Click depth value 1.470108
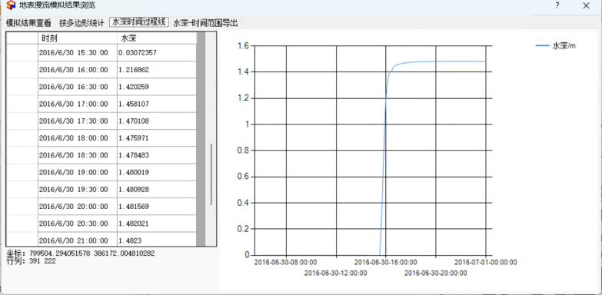The image size is (602, 295). tap(157, 121)
